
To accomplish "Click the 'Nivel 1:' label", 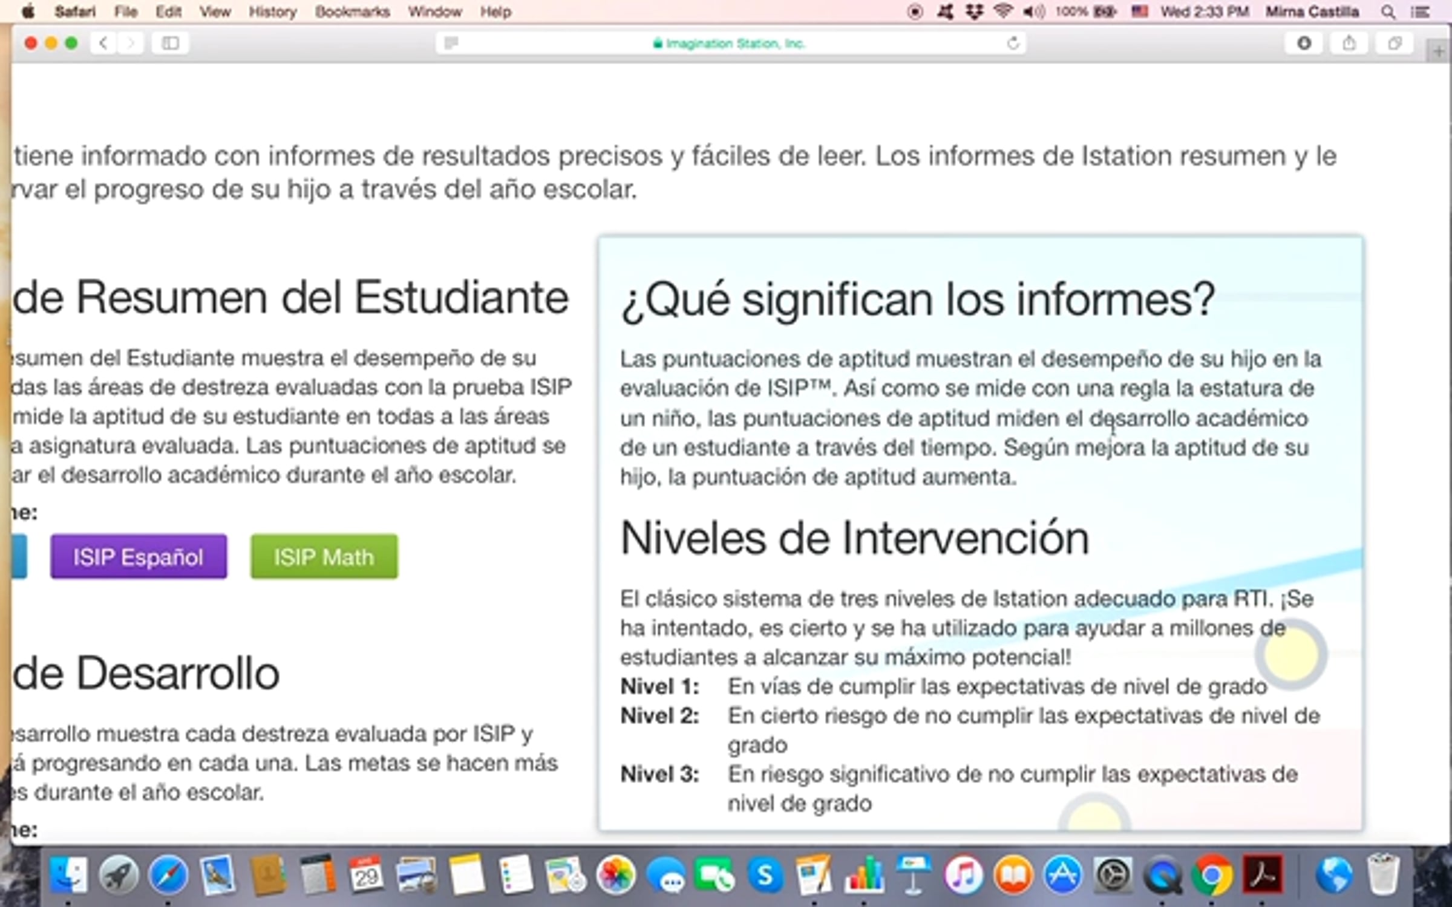I will [660, 686].
